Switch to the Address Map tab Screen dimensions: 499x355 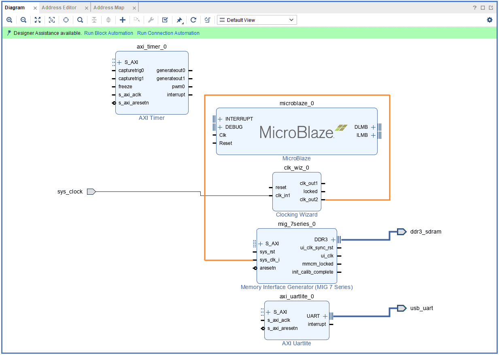point(109,8)
